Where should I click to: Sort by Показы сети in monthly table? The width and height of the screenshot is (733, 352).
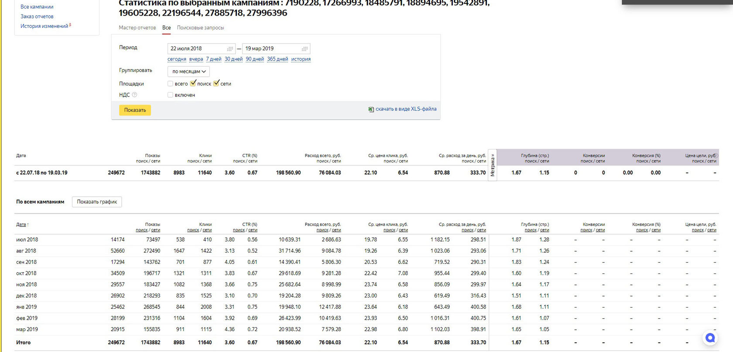point(156,230)
